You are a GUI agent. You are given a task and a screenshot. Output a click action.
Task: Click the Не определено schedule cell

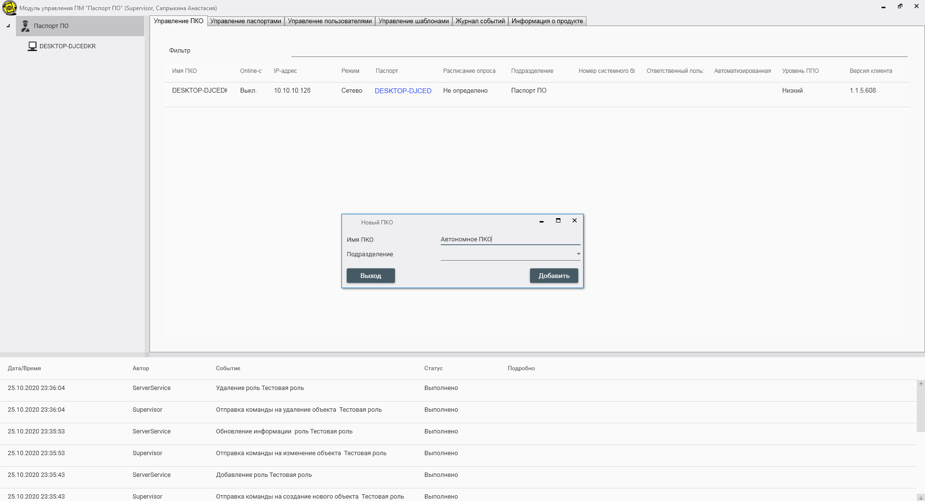click(465, 91)
